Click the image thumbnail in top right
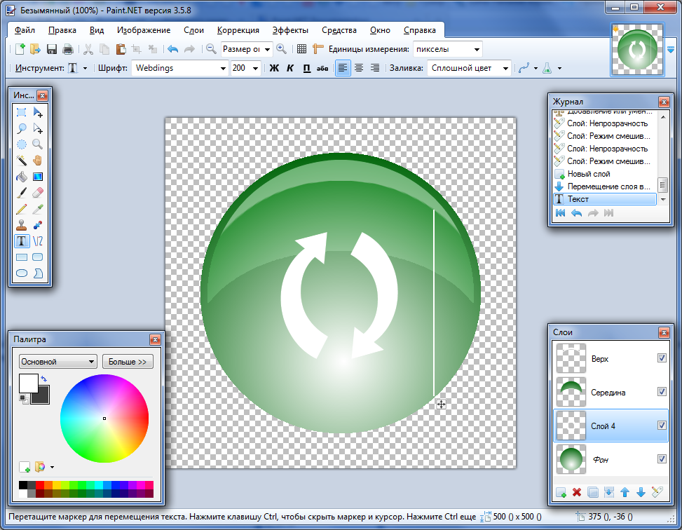Screen dimensions: 682x530 [x=637, y=50]
